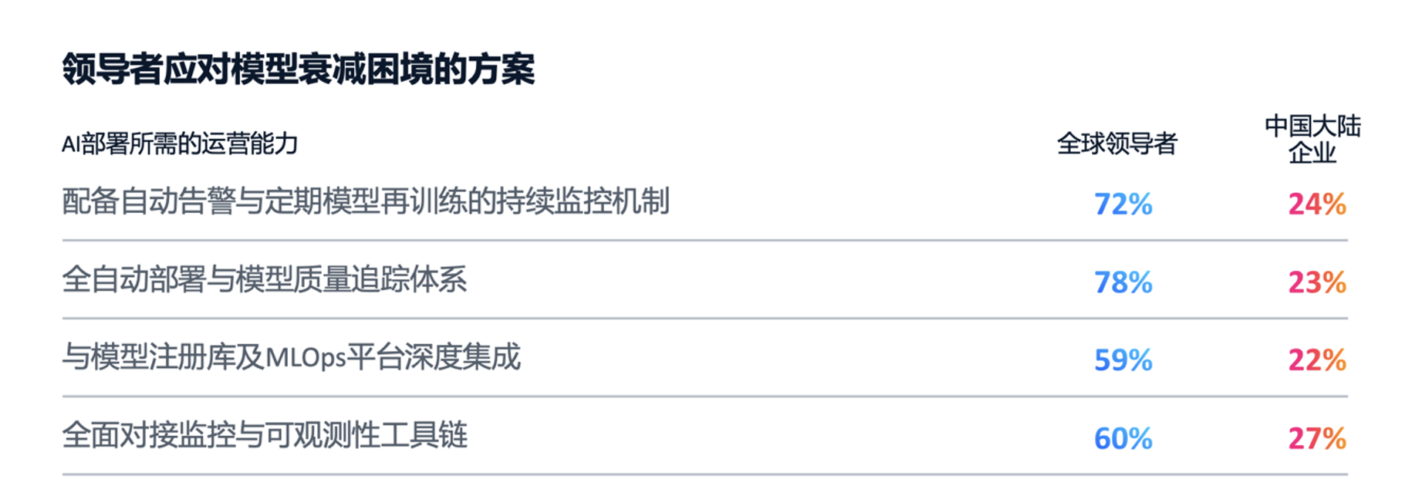Click the blue 72% value

point(1123,204)
